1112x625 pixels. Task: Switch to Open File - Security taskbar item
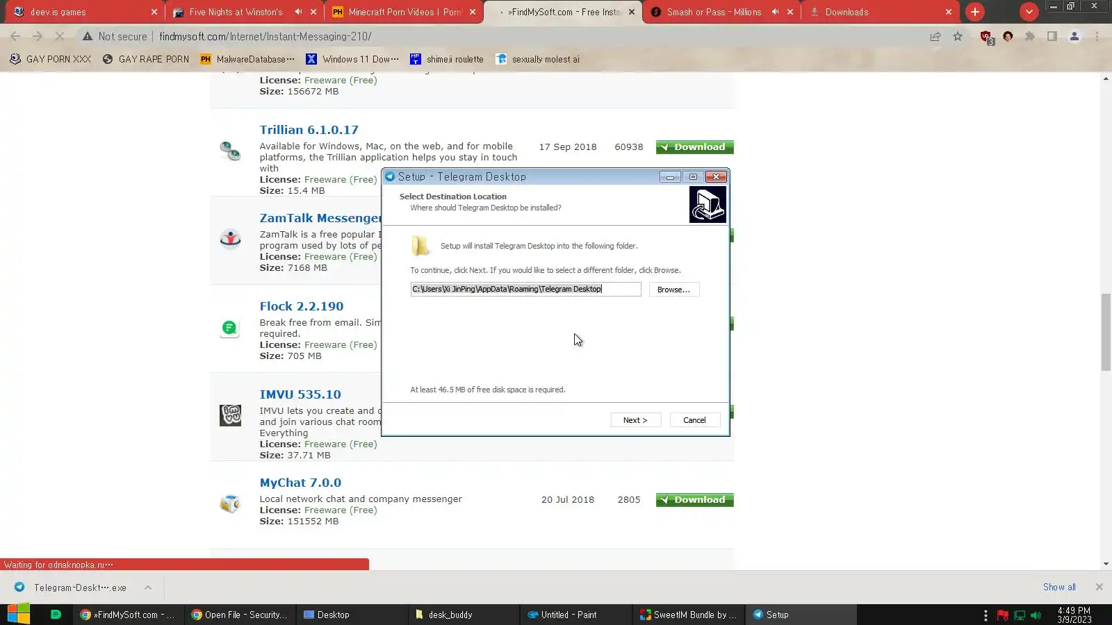click(x=240, y=615)
